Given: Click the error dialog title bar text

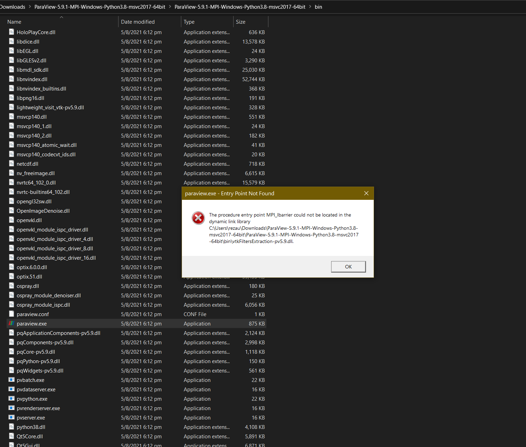Looking at the screenshot, I should [230, 193].
